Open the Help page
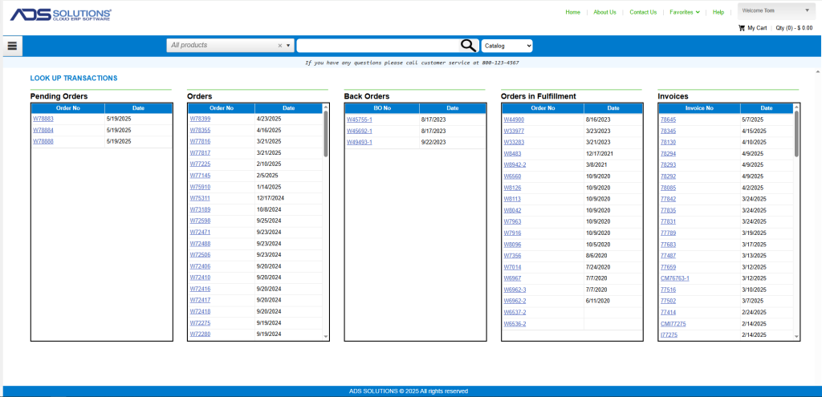This screenshot has height=397, width=822. coord(718,12)
